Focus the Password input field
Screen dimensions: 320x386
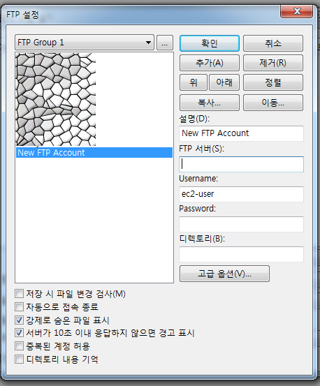[x=242, y=224]
